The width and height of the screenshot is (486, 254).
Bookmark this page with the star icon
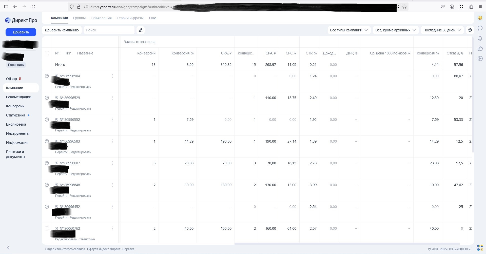pyautogui.click(x=404, y=7)
